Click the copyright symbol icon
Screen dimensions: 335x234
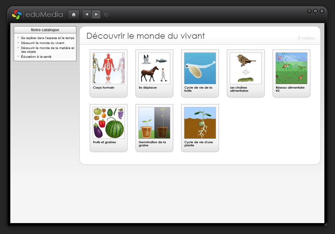click(x=106, y=14)
